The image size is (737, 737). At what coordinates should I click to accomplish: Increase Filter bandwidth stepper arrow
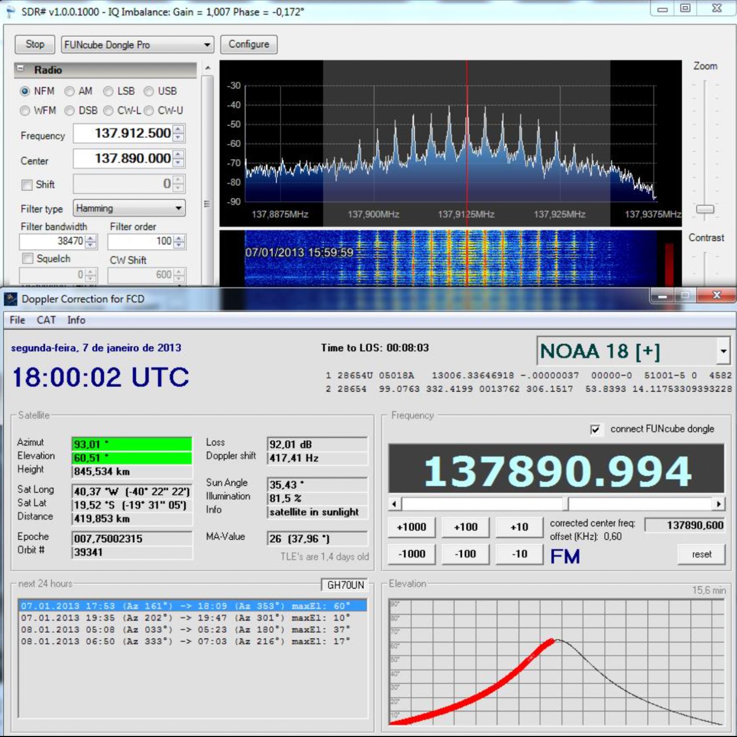91,238
